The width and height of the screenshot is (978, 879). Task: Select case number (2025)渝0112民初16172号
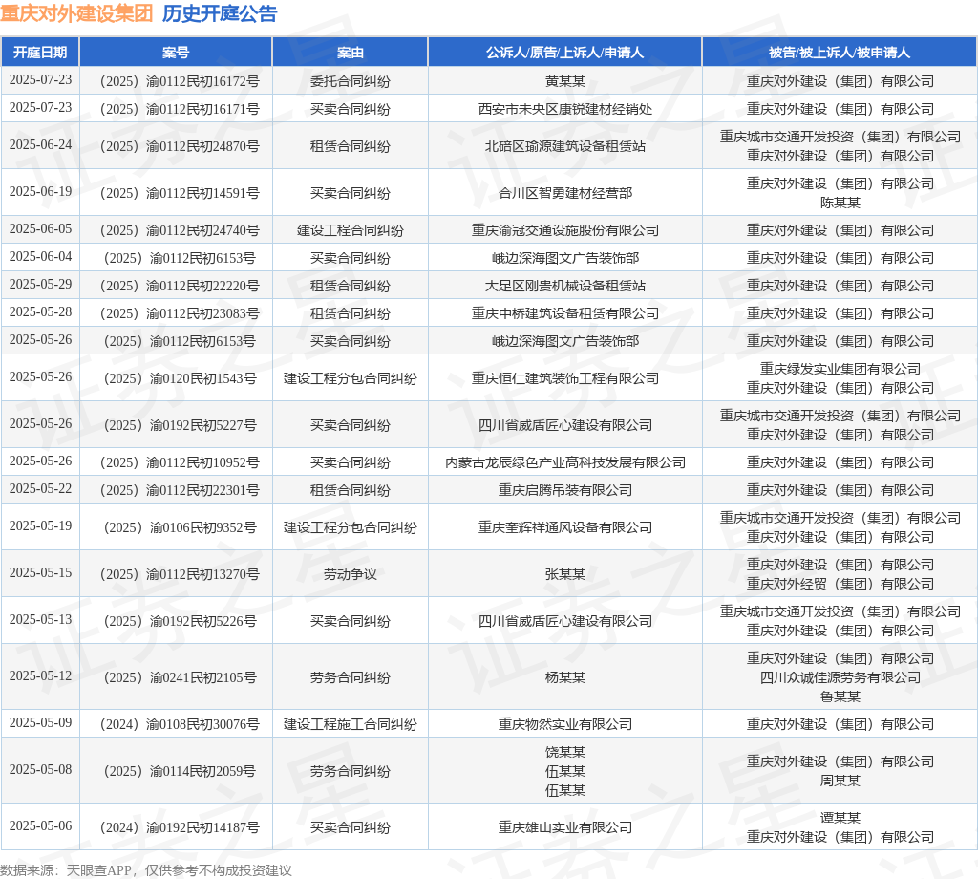(180, 81)
